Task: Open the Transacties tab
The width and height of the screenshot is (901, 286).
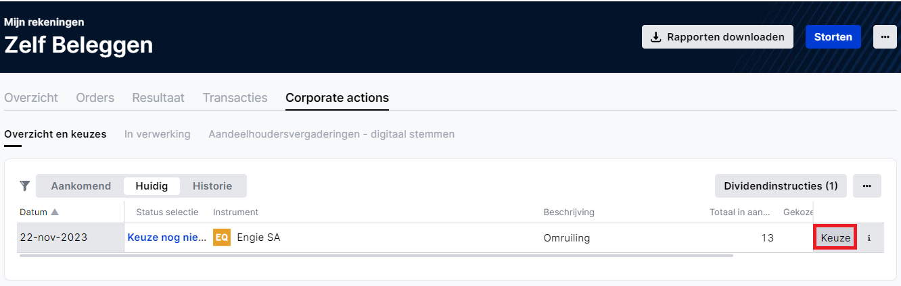Action: [235, 98]
